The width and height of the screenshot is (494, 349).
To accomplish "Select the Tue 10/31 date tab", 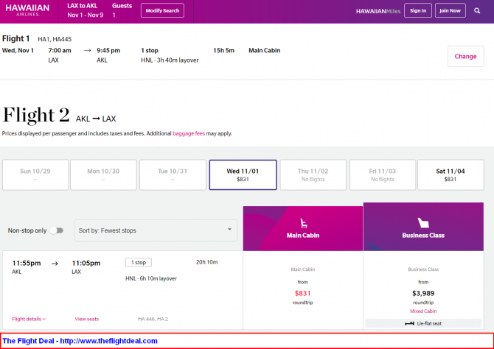I will point(173,175).
